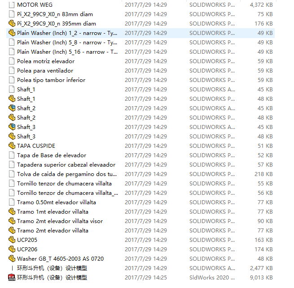Screen dimensions: 294x288
Task: Click the part icon beside Pi_X2_99C9_X0_n 395mm diam
Action: tap(12, 24)
